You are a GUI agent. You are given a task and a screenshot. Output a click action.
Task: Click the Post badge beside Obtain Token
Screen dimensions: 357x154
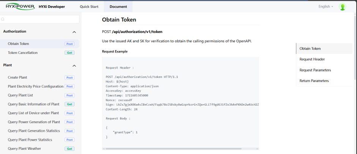[69, 44]
